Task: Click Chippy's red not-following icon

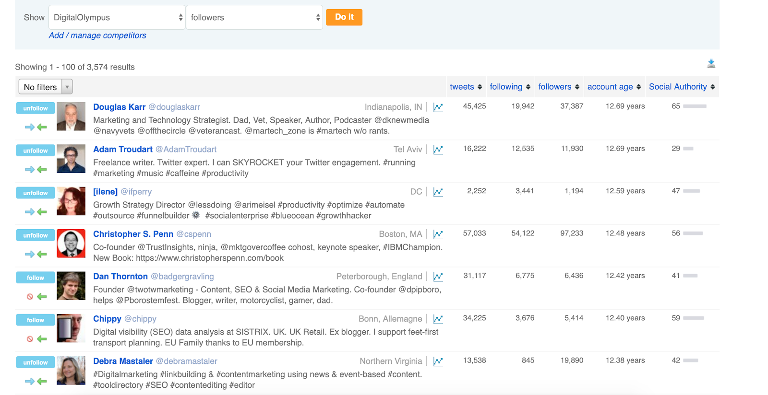Action: [30, 339]
